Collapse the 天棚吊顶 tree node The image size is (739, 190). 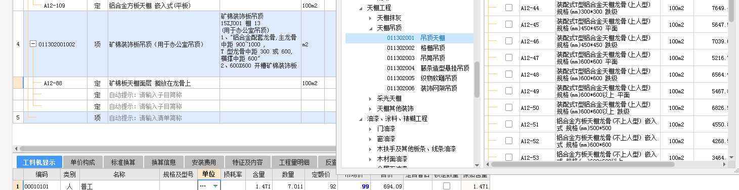point(370,28)
